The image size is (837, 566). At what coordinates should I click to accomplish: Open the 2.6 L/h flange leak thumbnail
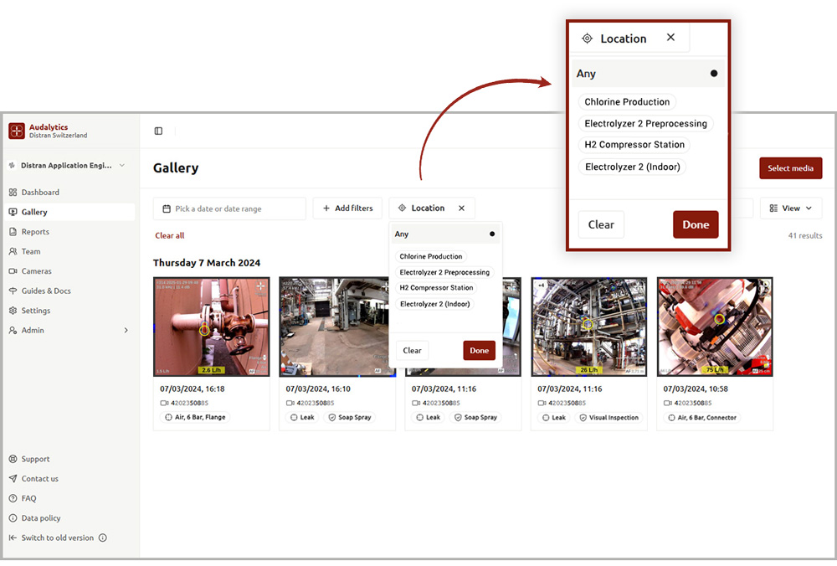pos(211,327)
